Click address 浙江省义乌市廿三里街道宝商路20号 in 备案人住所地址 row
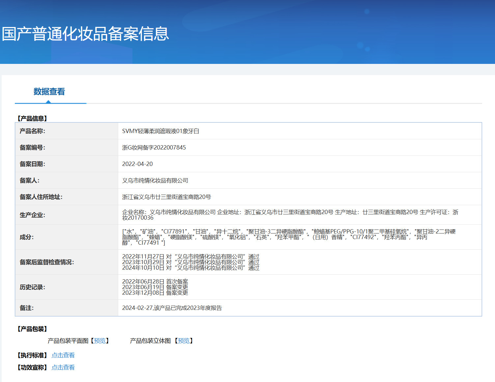Image resolution: width=495 pixels, height=382 pixels. click(167, 197)
